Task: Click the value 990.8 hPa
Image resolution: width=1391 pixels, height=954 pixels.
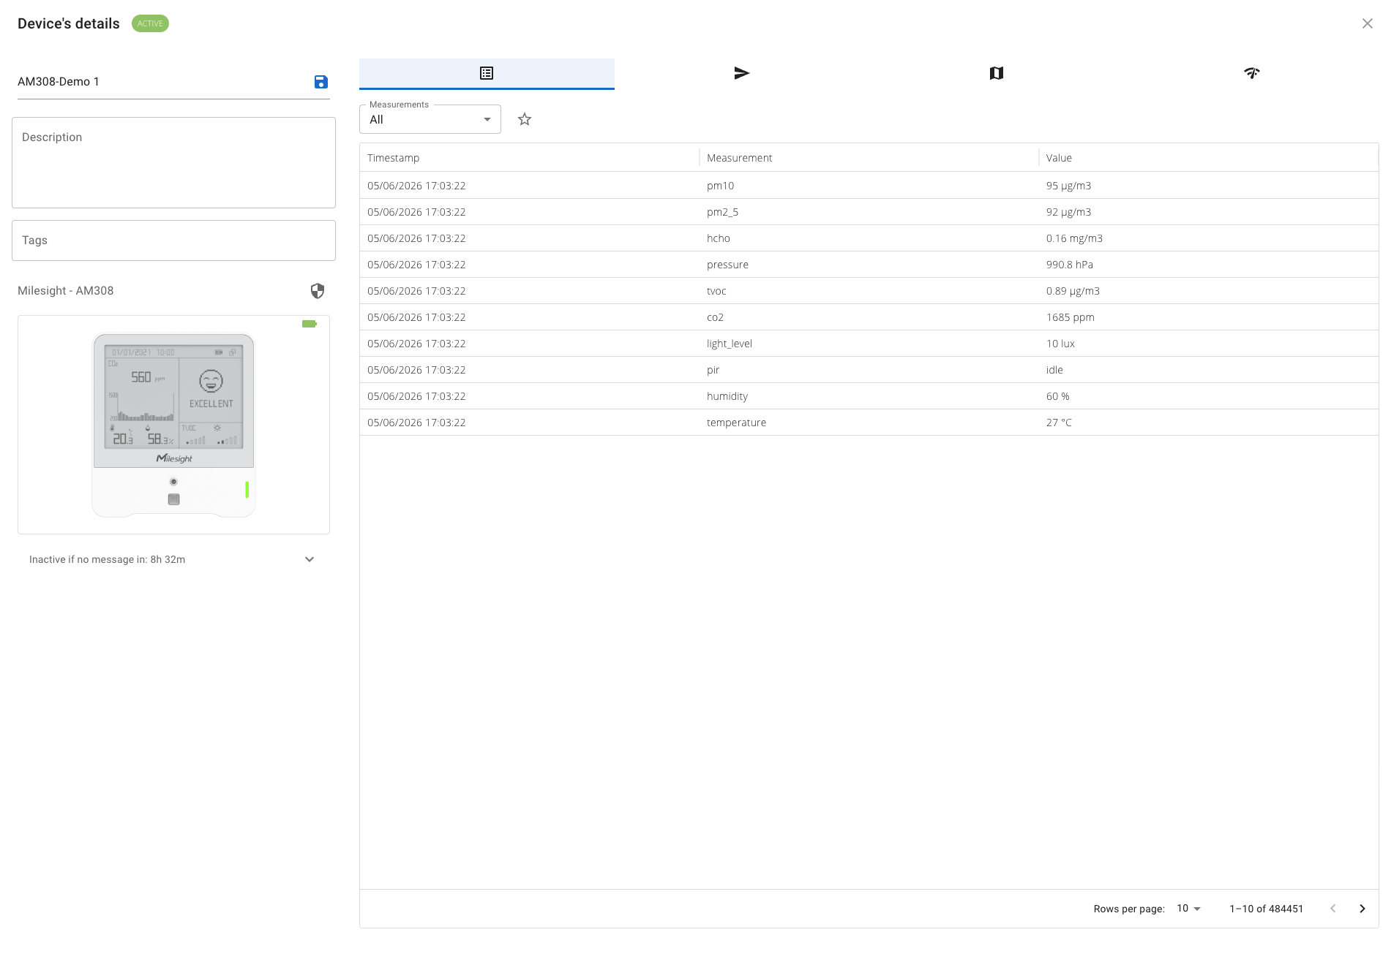Action: tap(1069, 265)
